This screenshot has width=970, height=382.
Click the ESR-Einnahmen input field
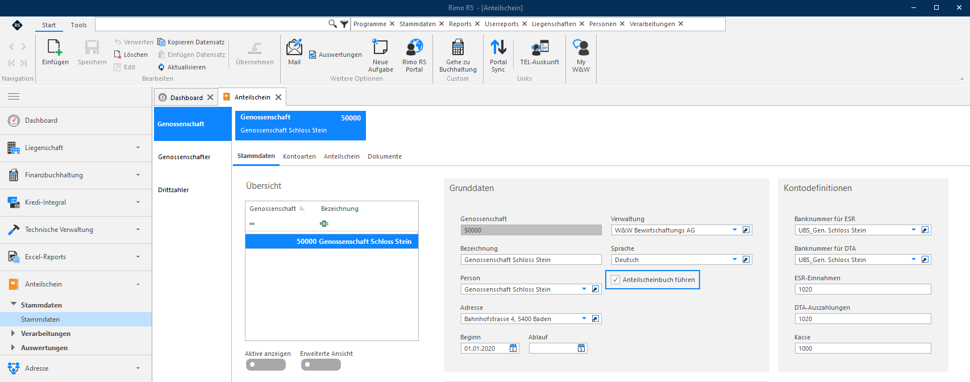[x=863, y=289]
